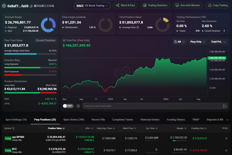Expand more tabs chevron
Screen dimensions: 232x155
(228, 120)
